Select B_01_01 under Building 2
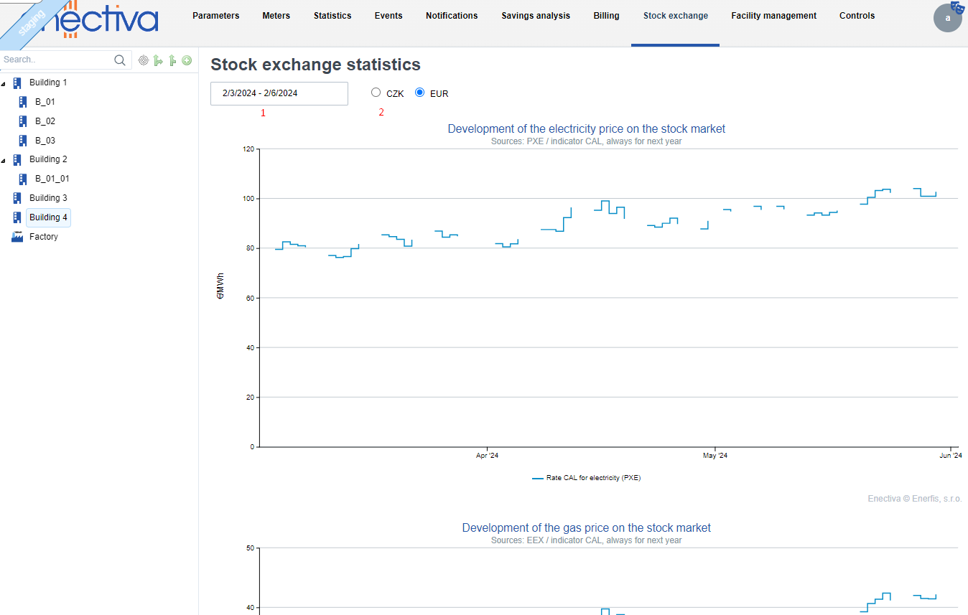The height and width of the screenshot is (615, 968). pyautogui.click(x=52, y=179)
